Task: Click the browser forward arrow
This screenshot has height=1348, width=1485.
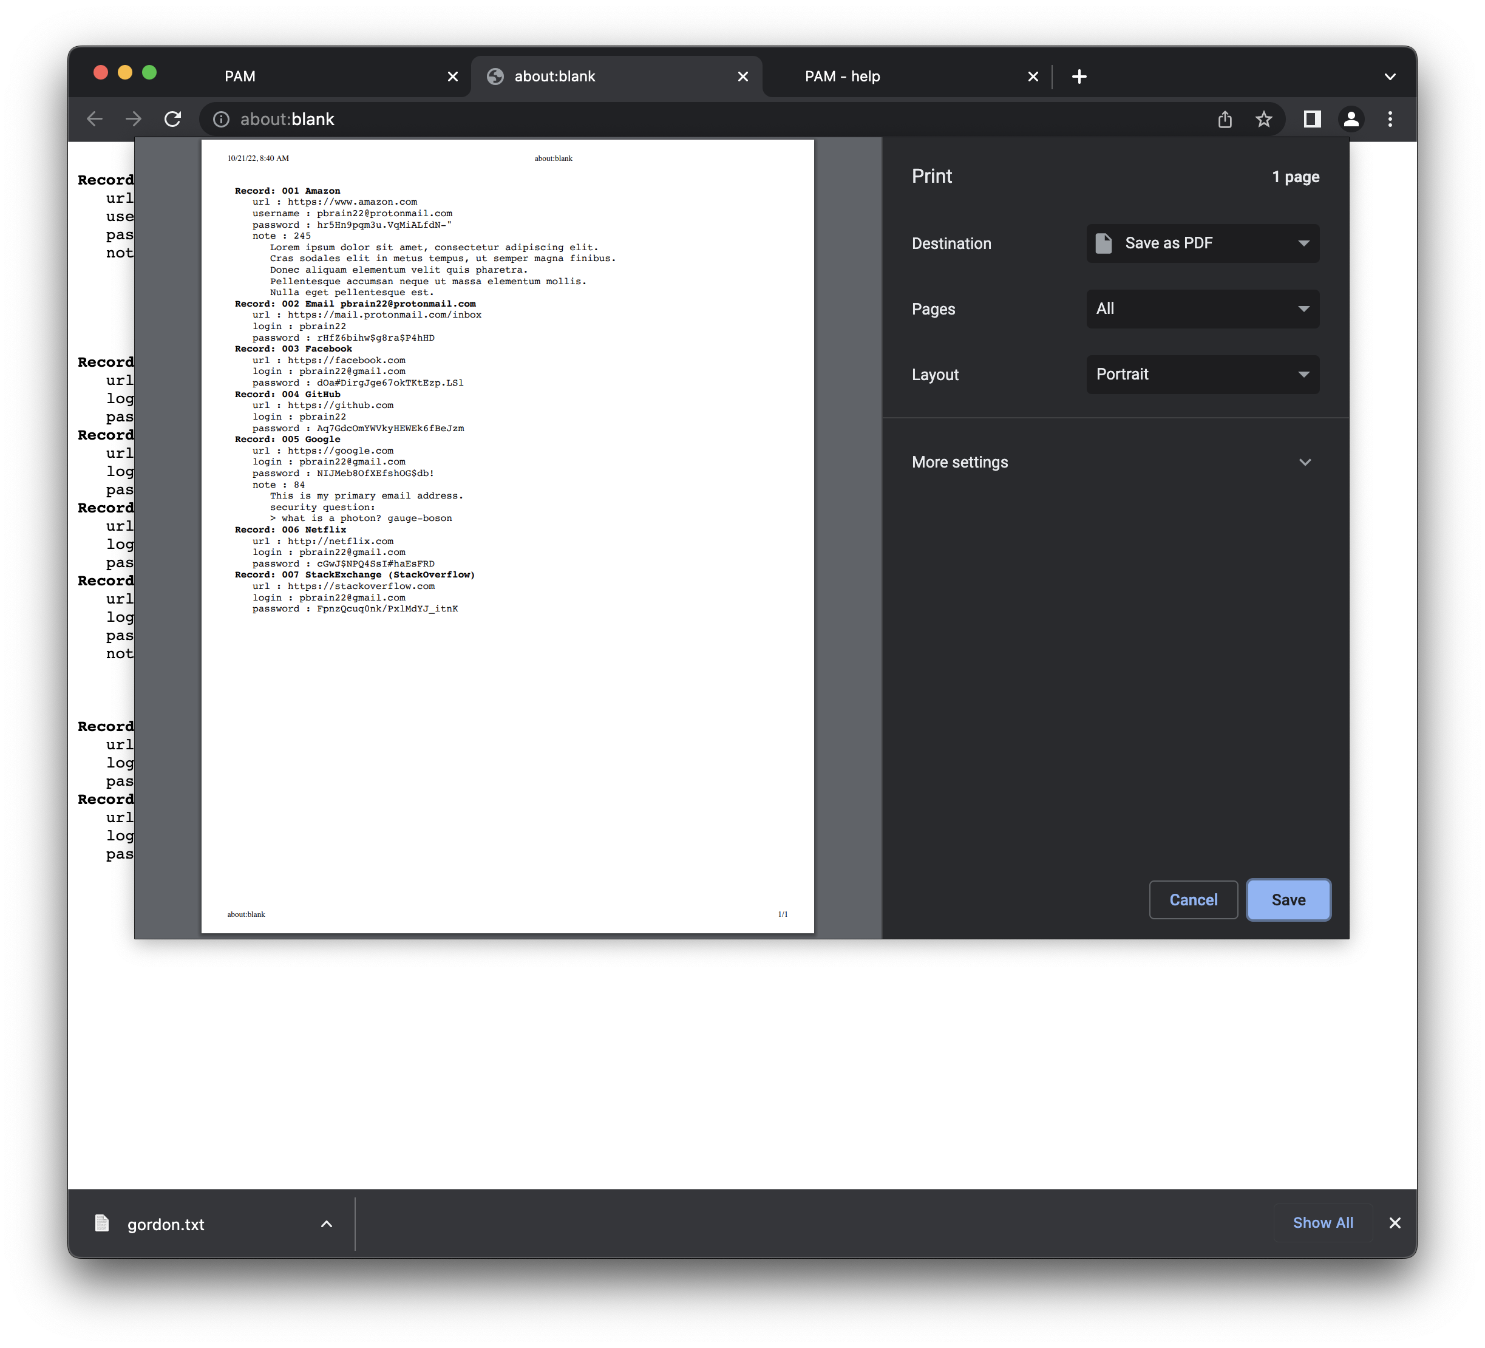Action: pyautogui.click(x=134, y=120)
